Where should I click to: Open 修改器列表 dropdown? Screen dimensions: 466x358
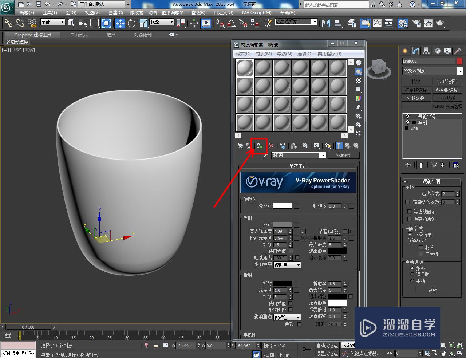tap(432, 71)
